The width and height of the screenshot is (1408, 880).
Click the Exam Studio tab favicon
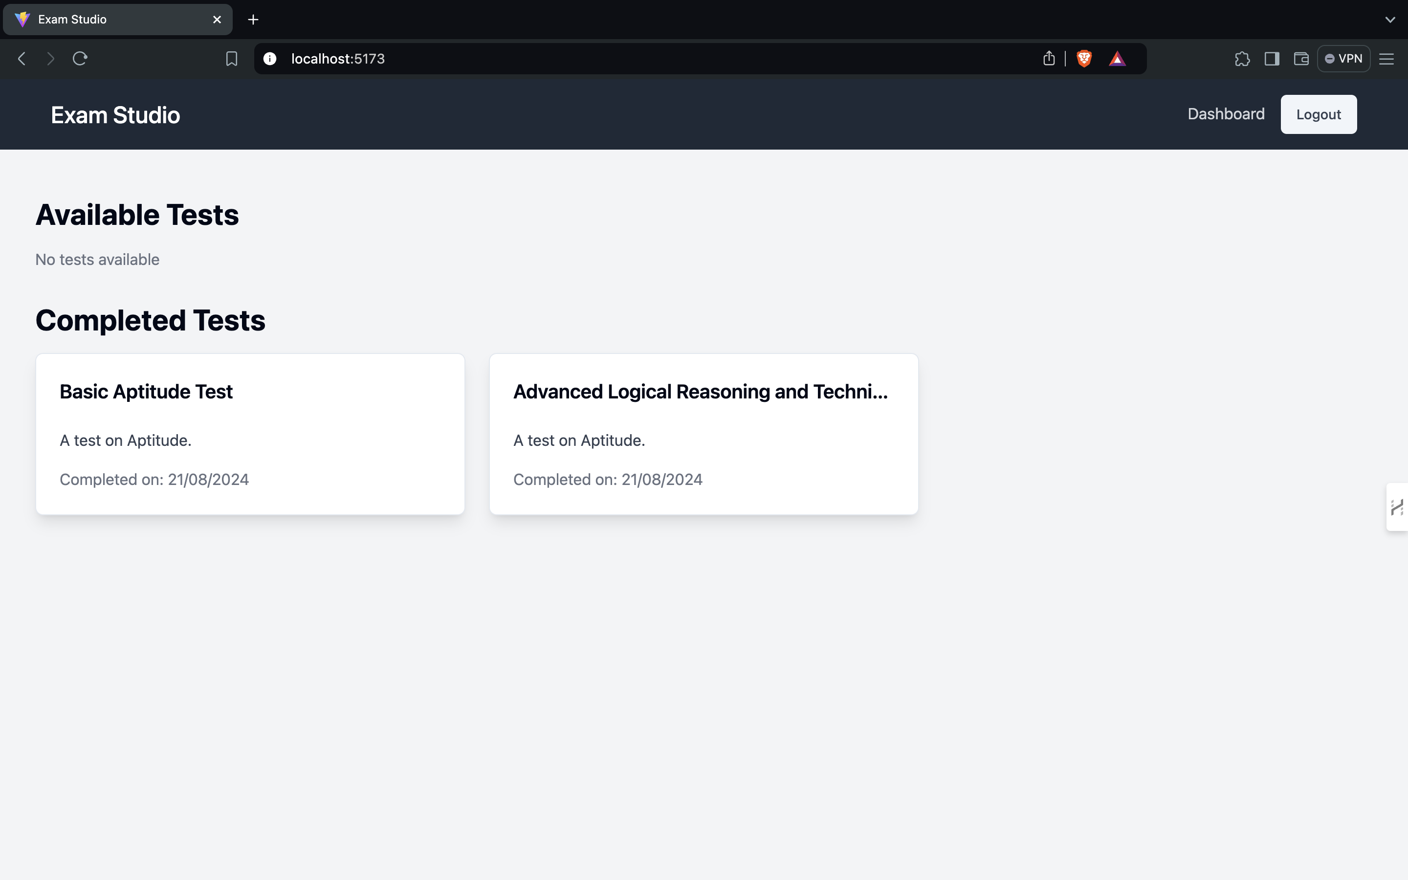(x=22, y=20)
